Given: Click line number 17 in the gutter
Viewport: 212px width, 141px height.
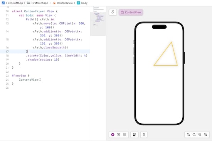Looking at the screenshot, I should coord(7,51).
